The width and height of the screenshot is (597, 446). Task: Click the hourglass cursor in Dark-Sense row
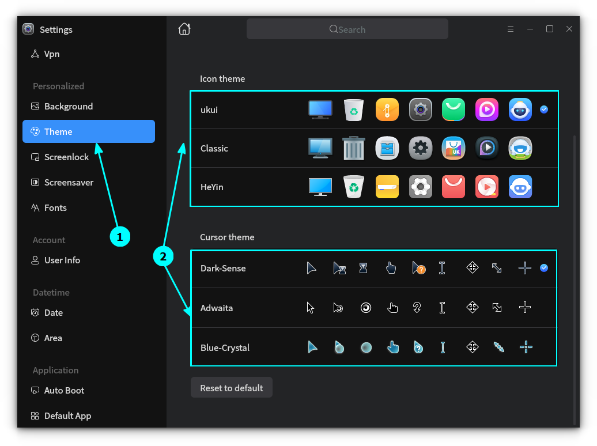(363, 268)
